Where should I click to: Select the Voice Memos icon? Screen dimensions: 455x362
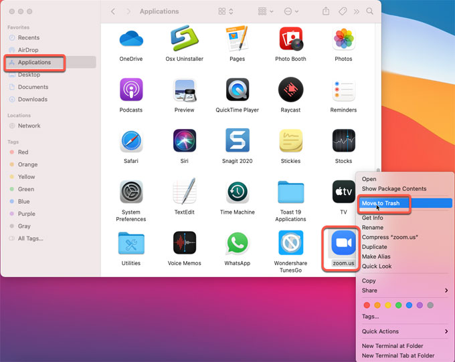[x=185, y=242]
